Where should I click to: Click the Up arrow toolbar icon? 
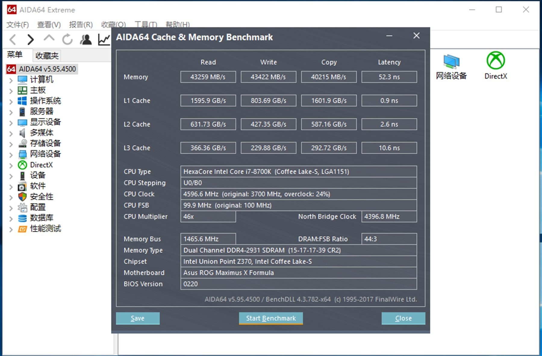[x=49, y=38]
